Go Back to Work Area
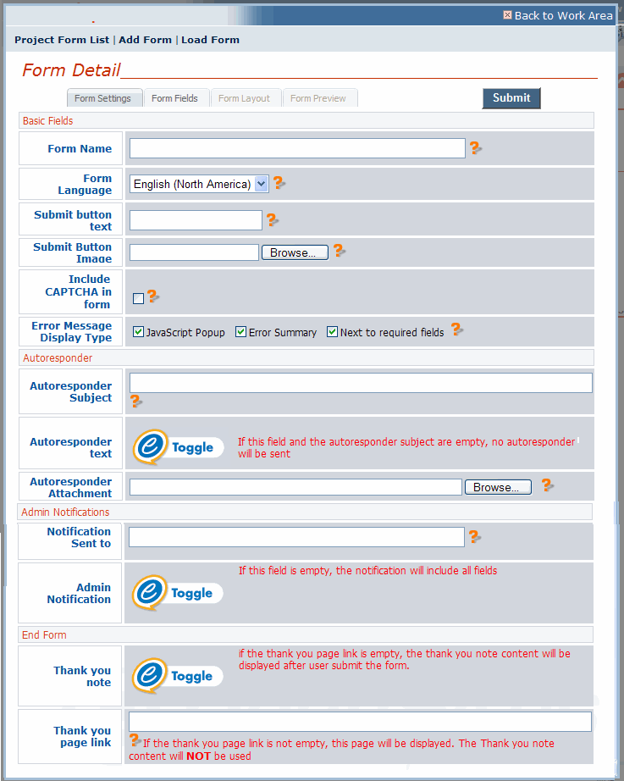 pos(563,15)
